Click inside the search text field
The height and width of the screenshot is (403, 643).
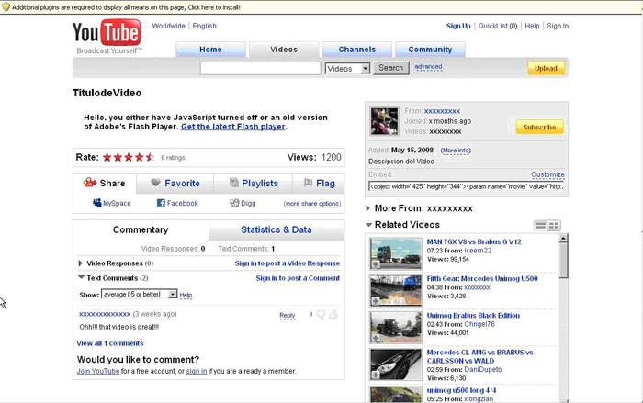(260, 68)
